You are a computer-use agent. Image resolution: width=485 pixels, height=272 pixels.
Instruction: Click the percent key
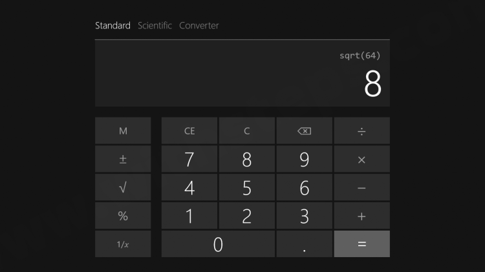click(x=123, y=216)
